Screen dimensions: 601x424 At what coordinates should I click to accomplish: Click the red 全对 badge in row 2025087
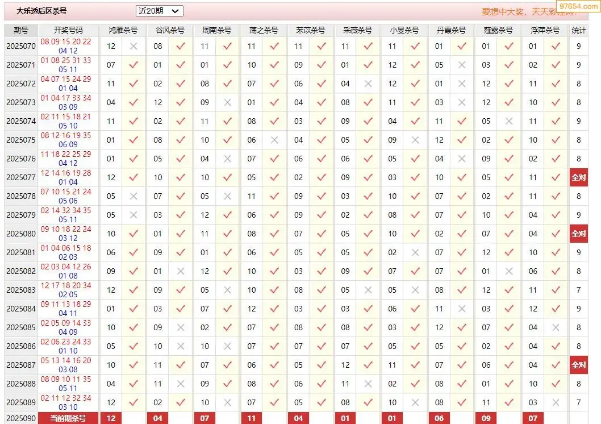coord(579,365)
